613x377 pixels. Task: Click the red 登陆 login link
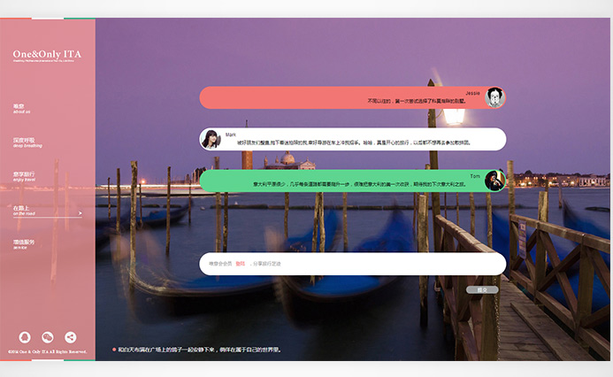coord(240,264)
